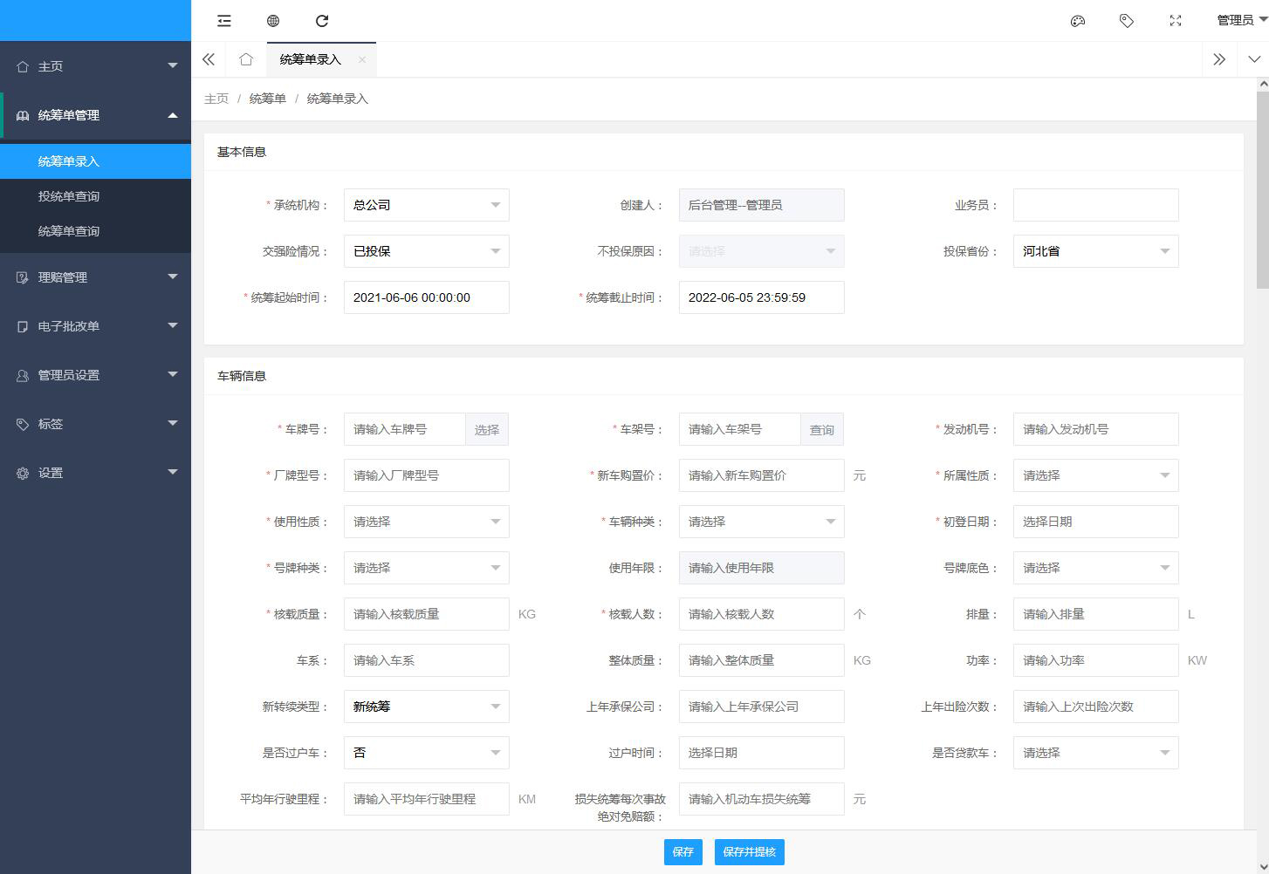1269x874 pixels.
Task: Open 承统机构 dropdown
Action: pyautogui.click(x=427, y=205)
